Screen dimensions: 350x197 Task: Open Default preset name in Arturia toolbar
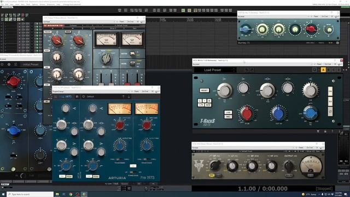click(90, 97)
